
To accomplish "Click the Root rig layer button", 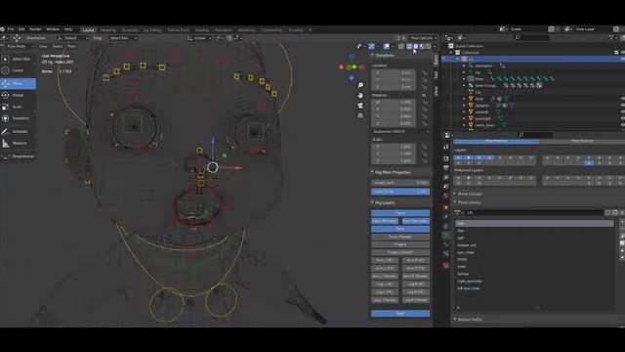I will coord(400,314).
